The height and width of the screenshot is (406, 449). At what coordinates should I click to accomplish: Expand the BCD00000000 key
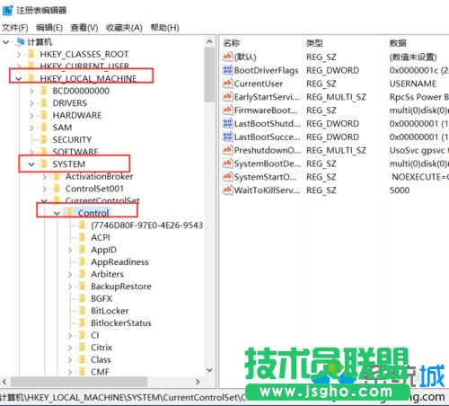click(x=31, y=91)
